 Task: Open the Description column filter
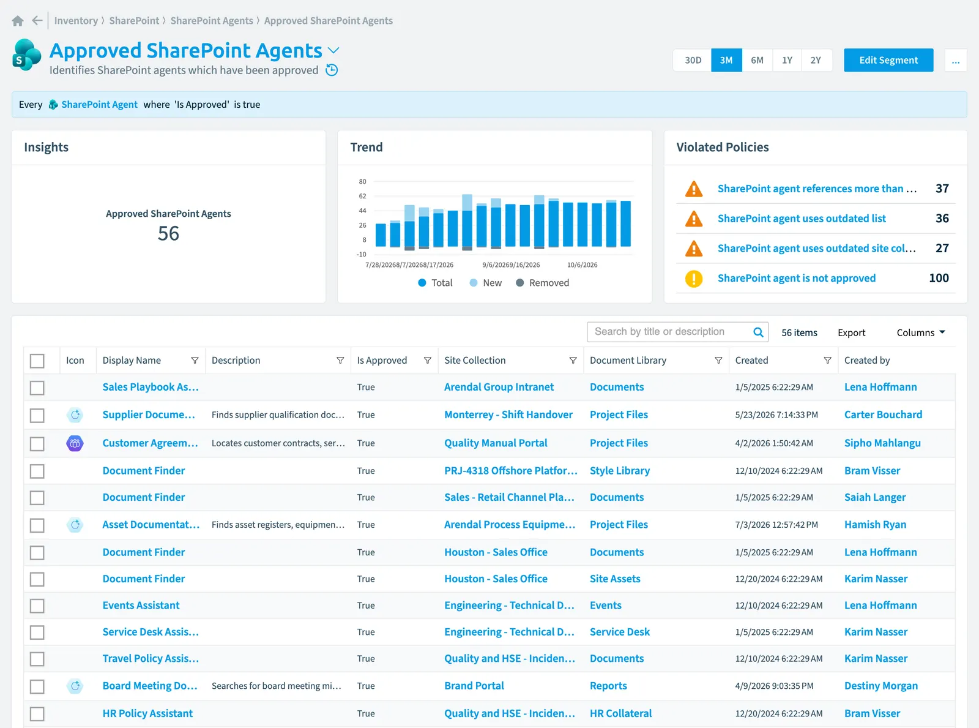tap(340, 361)
